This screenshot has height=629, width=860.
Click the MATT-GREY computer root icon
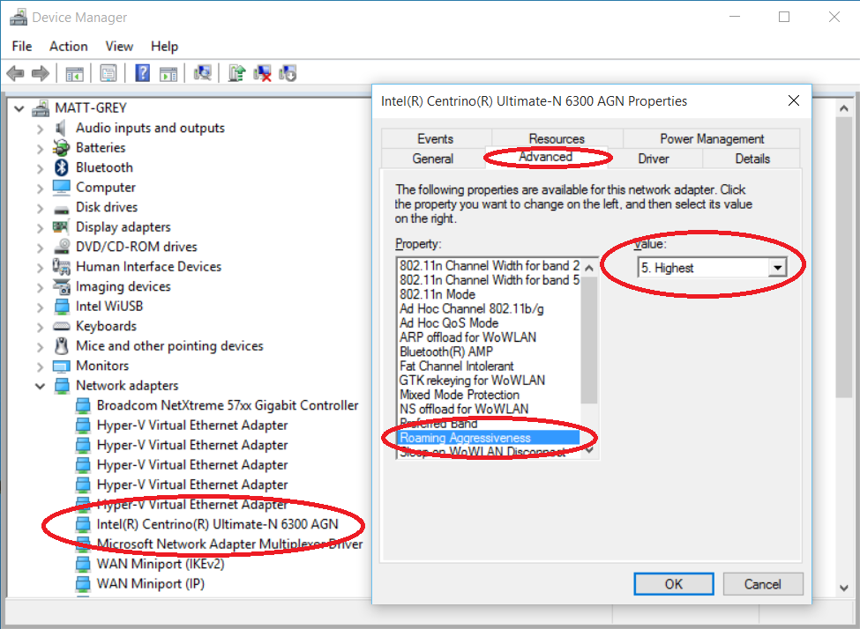coord(41,108)
